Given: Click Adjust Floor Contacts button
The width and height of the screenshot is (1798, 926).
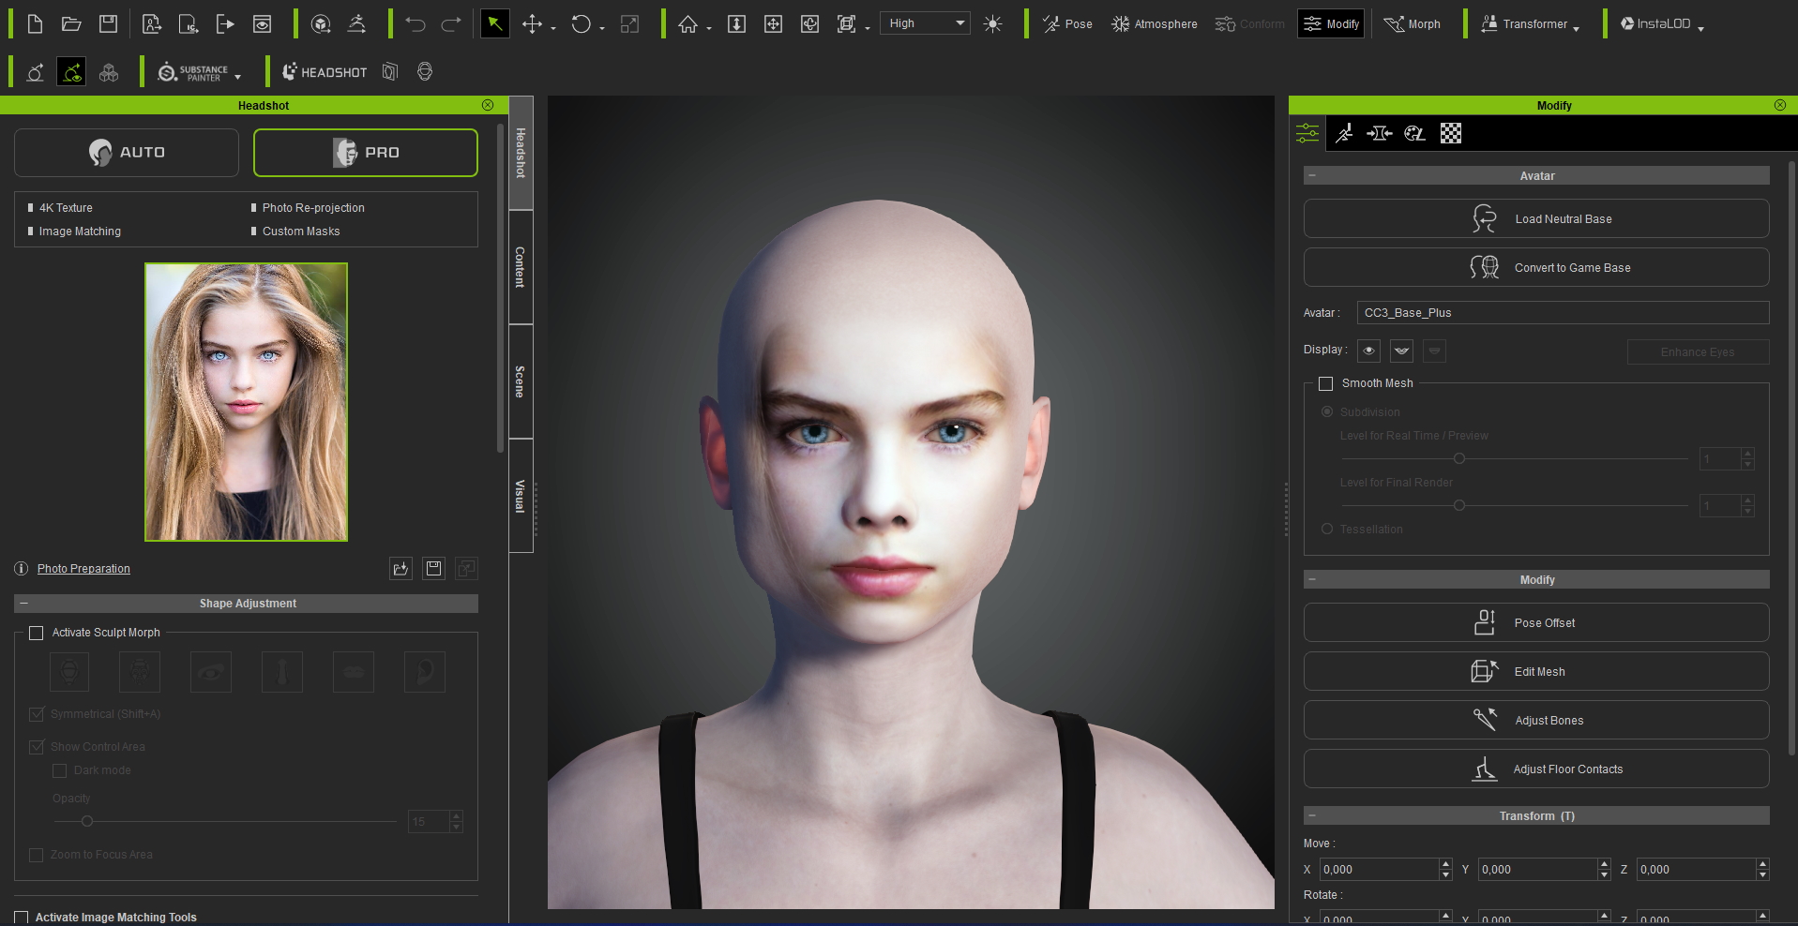Looking at the screenshot, I should [1536, 769].
